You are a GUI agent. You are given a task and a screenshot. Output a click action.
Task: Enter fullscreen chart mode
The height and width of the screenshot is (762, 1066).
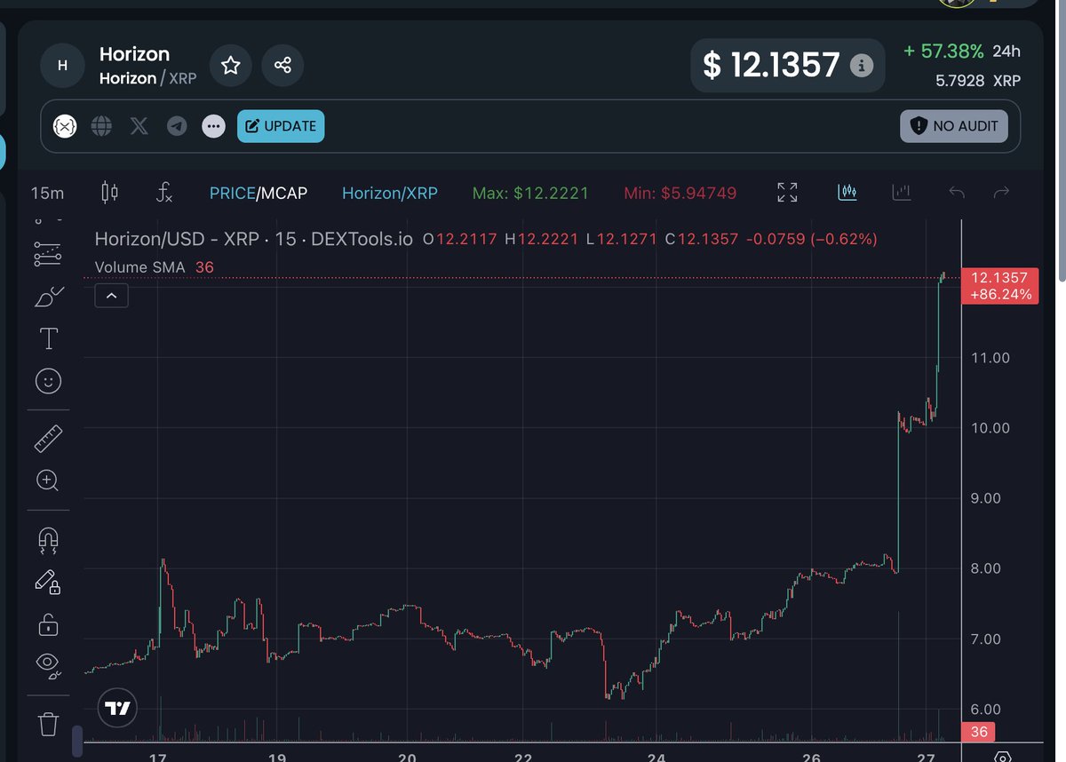click(x=787, y=192)
